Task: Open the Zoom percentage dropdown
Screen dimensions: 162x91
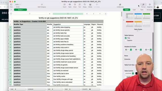Action: tap(18, 5)
